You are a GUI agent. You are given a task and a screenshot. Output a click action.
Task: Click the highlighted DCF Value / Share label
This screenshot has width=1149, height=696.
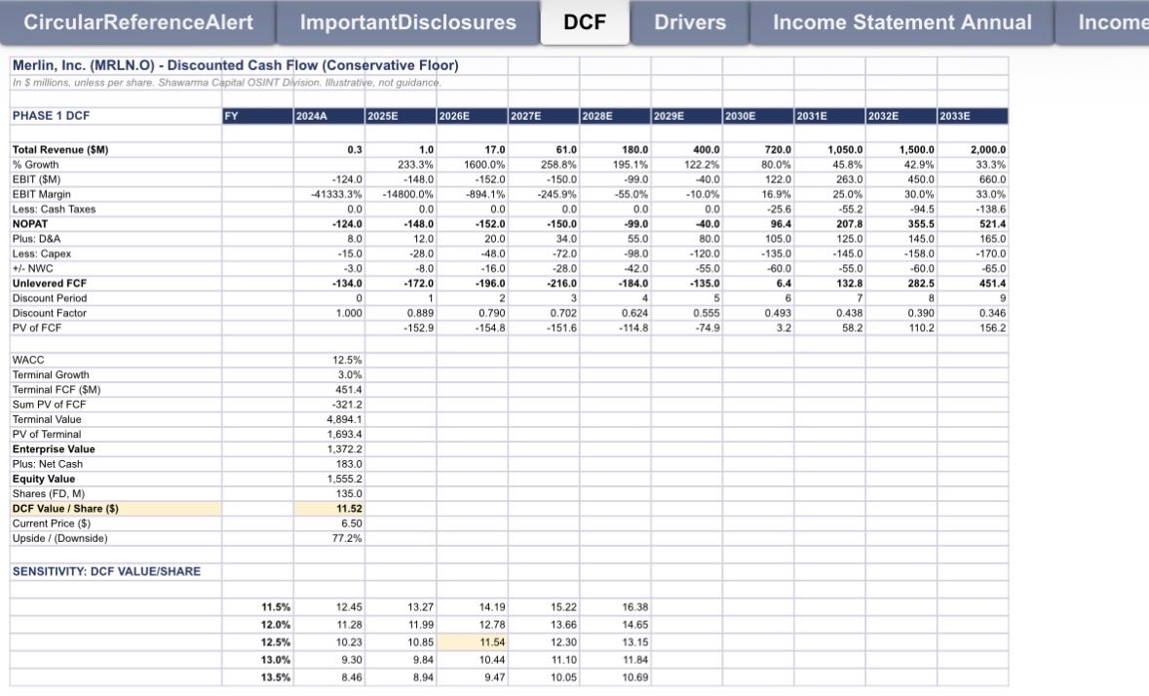tap(116, 509)
